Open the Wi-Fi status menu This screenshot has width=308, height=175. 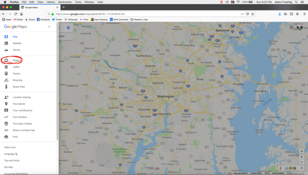pyautogui.click(x=238, y=2)
